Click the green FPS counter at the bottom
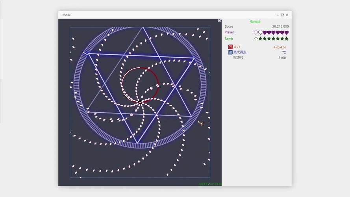 pyautogui.click(x=210, y=184)
